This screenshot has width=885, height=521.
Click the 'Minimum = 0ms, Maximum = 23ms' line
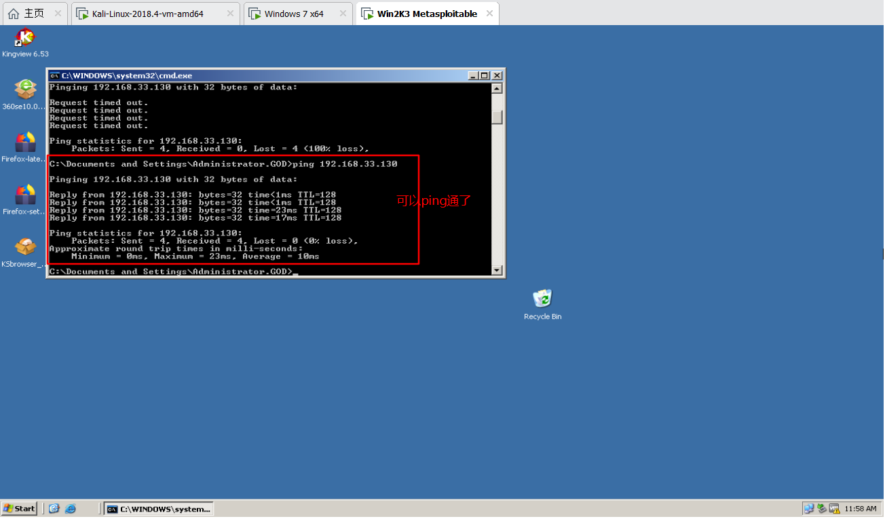(x=195, y=256)
